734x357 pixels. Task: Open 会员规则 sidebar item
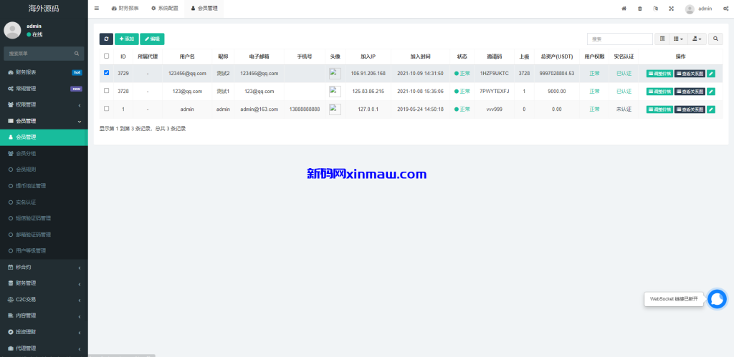(x=44, y=170)
